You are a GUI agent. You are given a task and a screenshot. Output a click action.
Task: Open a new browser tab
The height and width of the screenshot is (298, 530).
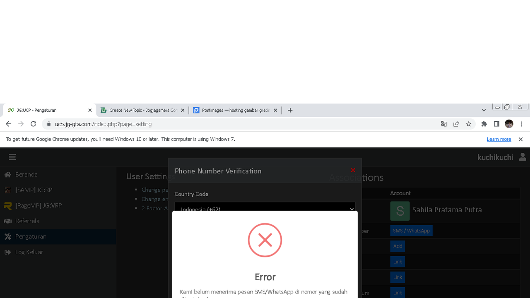point(290,111)
